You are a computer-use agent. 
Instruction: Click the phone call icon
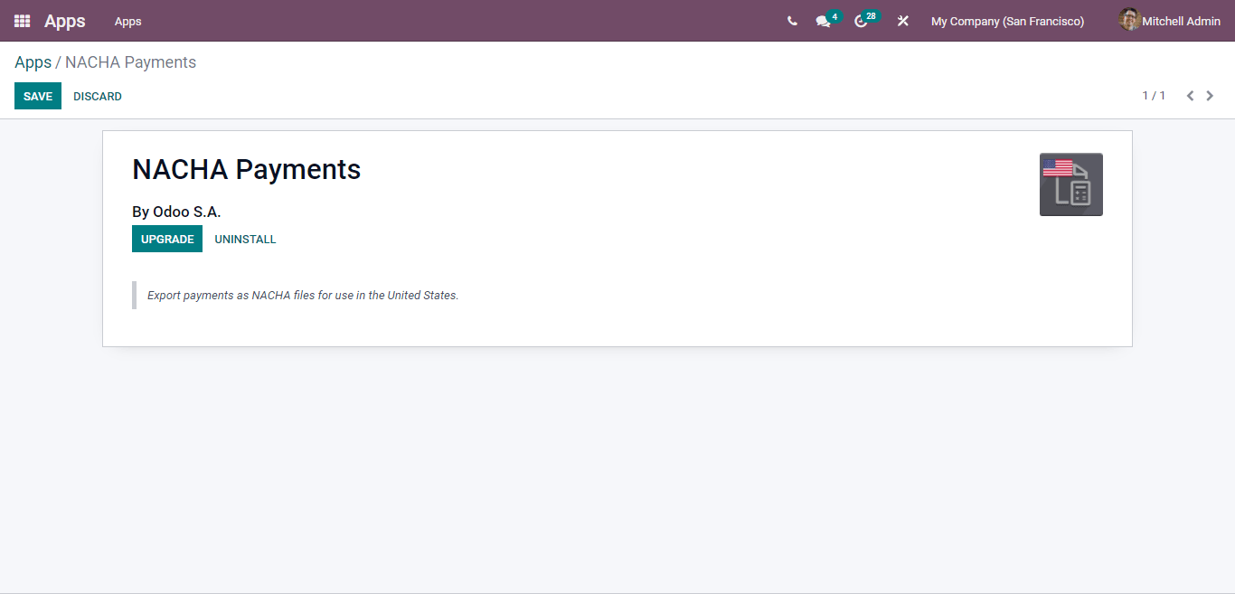click(x=792, y=21)
